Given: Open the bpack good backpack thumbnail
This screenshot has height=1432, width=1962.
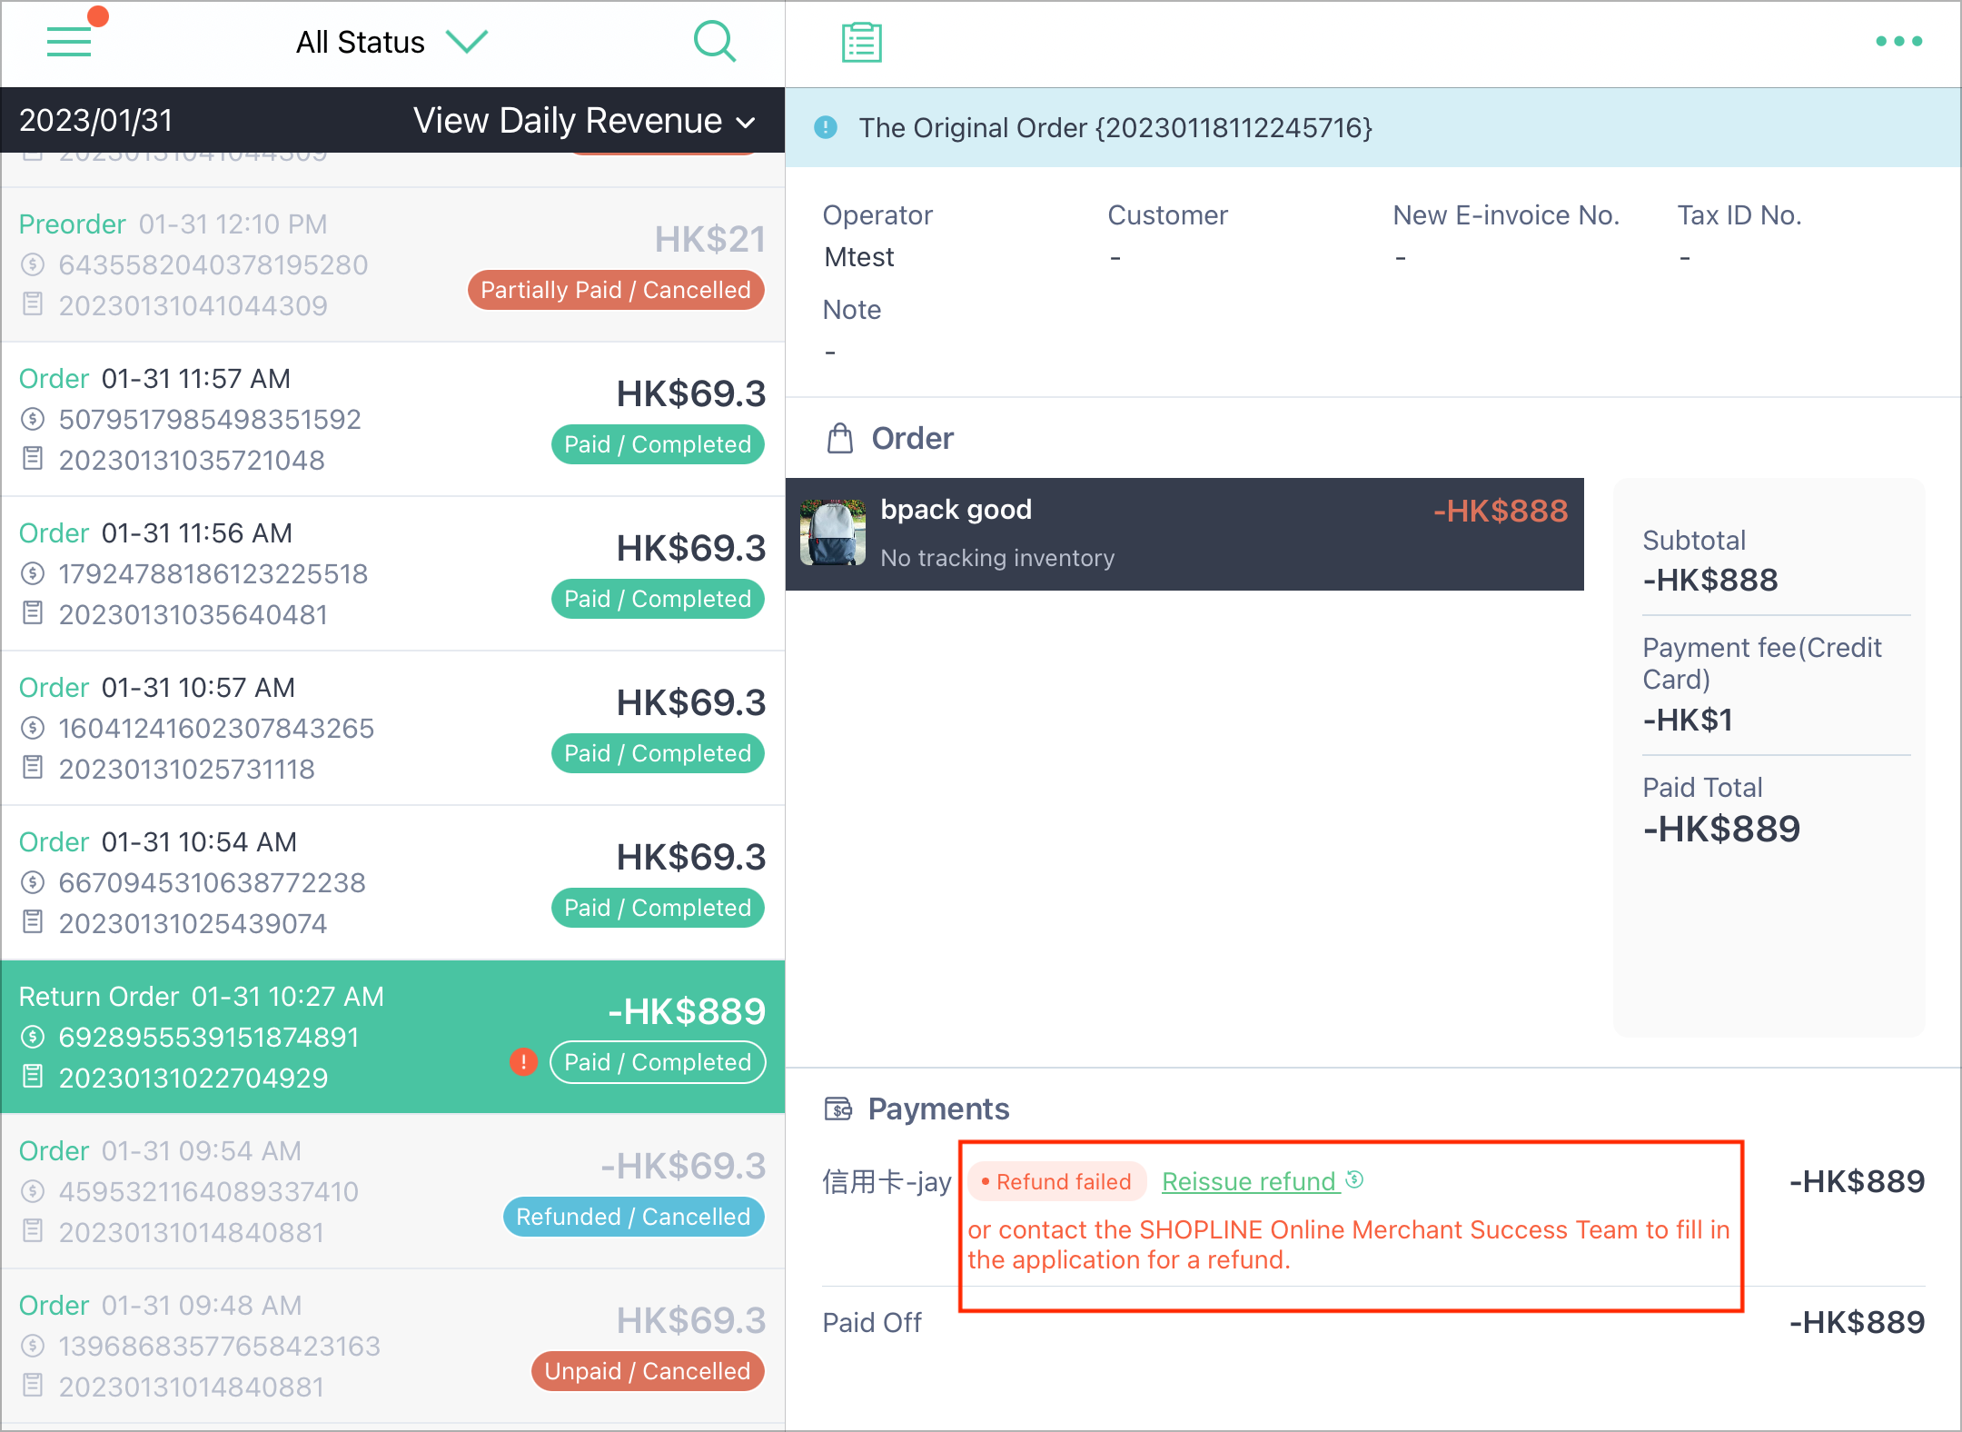Looking at the screenshot, I should pyautogui.click(x=833, y=532).
